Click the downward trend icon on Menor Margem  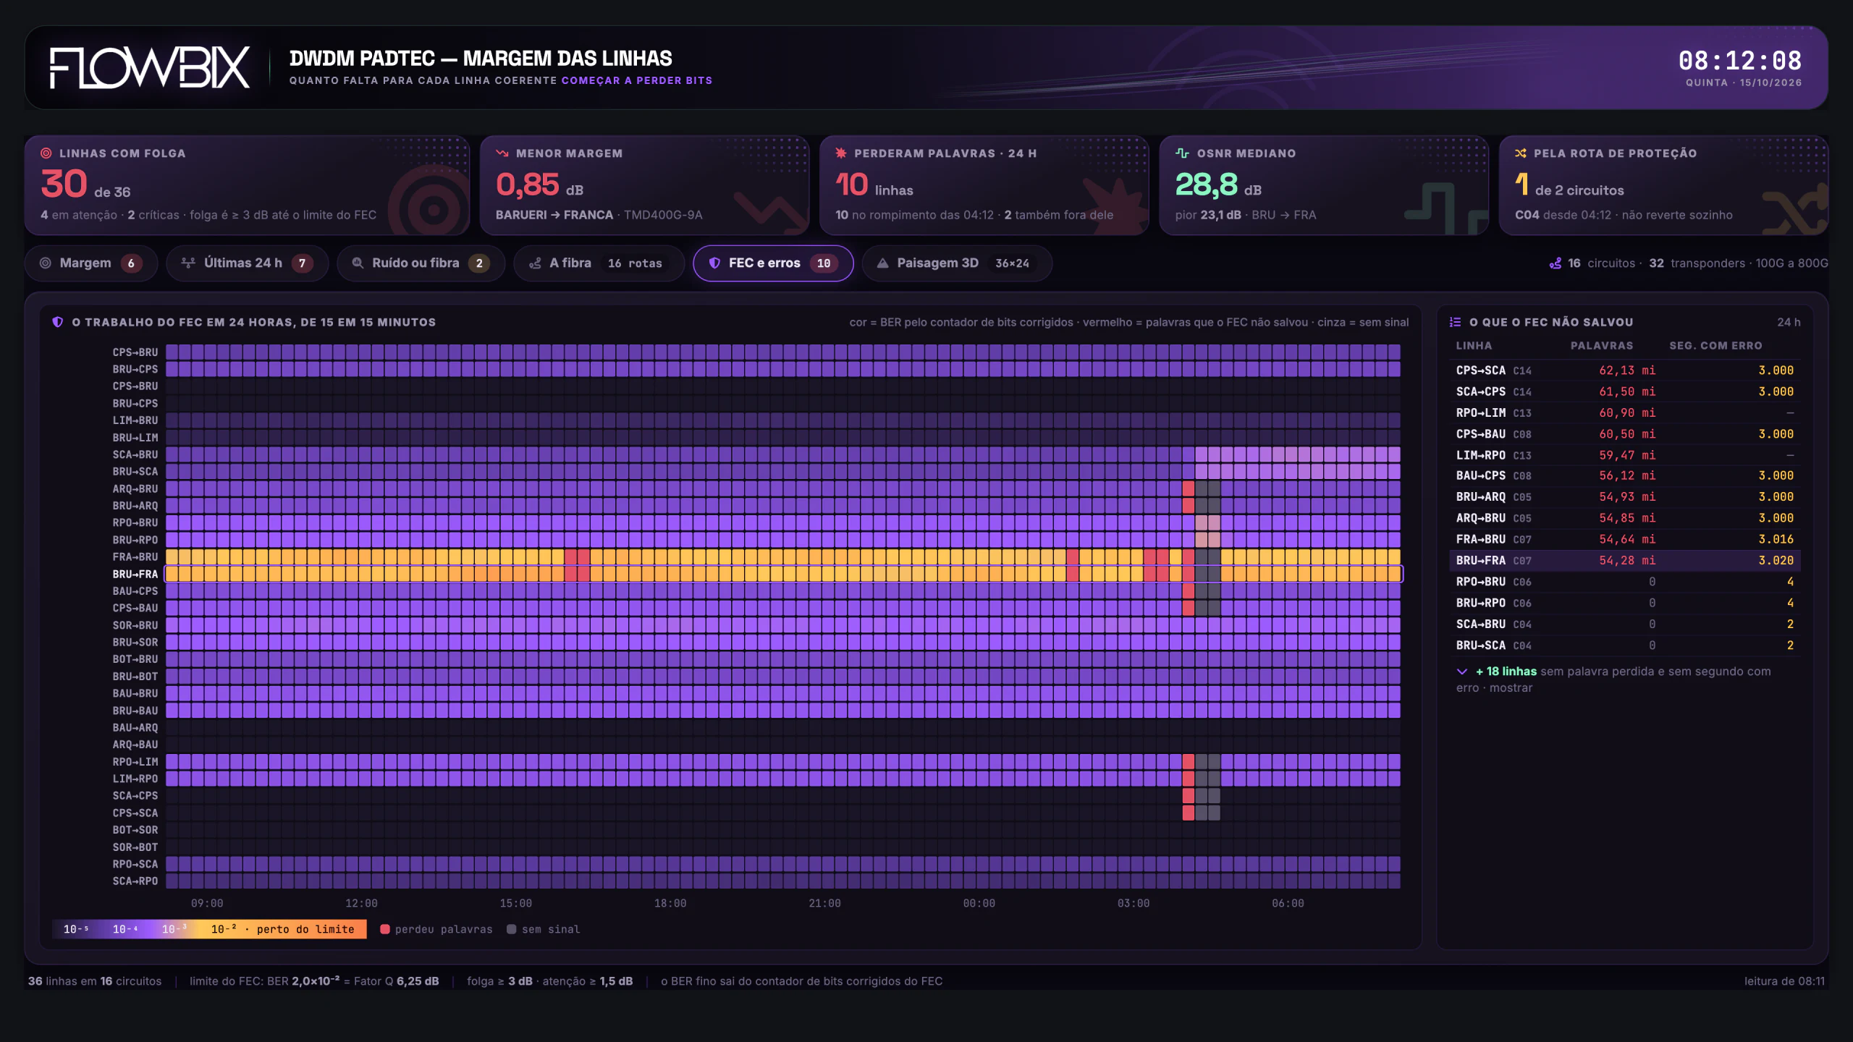[502, 153]
